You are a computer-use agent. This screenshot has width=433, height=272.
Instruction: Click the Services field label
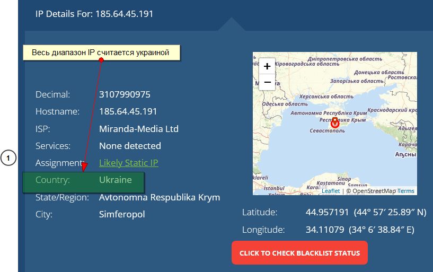(53, 145)
